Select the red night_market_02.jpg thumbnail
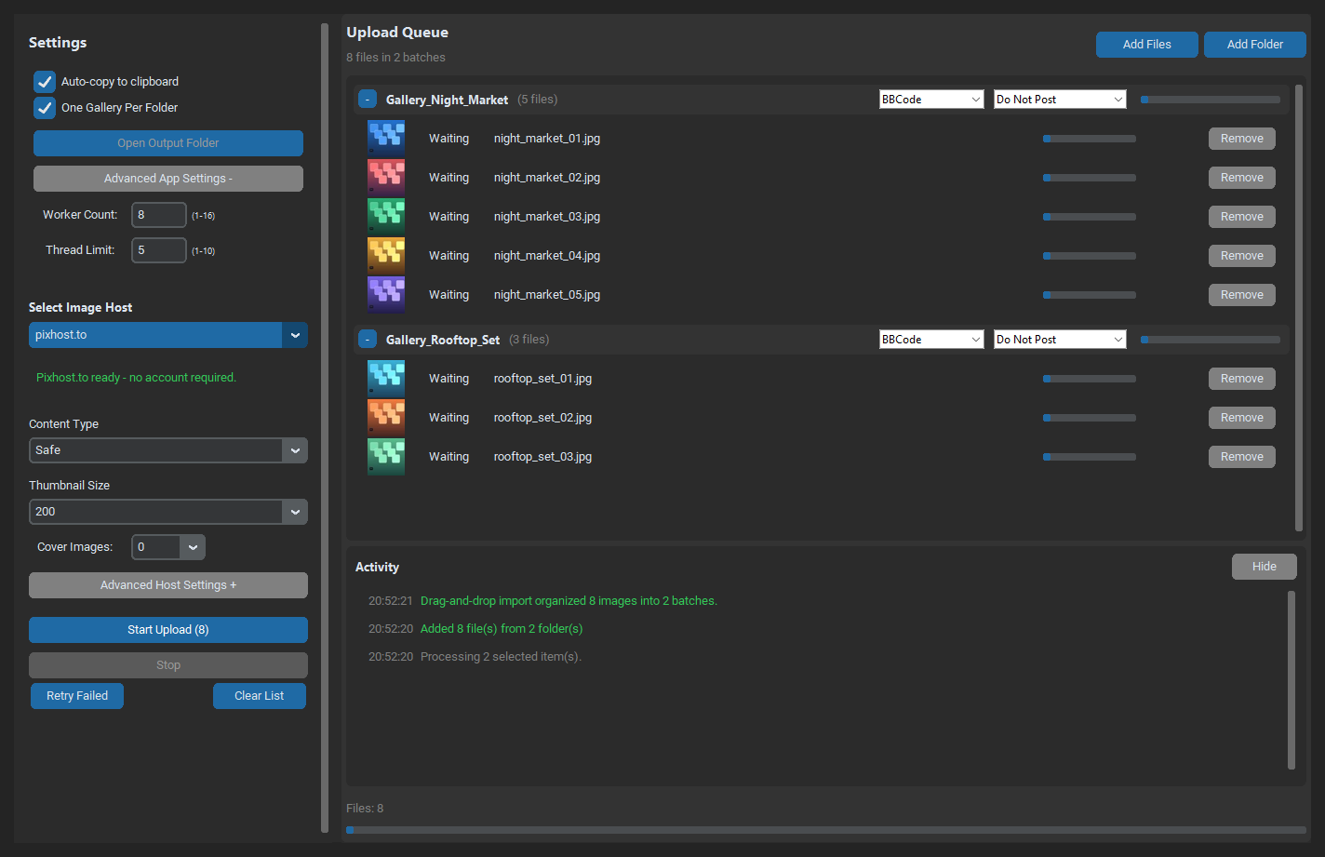Screen dimensions: 1325x857 (x=386, y=178)
